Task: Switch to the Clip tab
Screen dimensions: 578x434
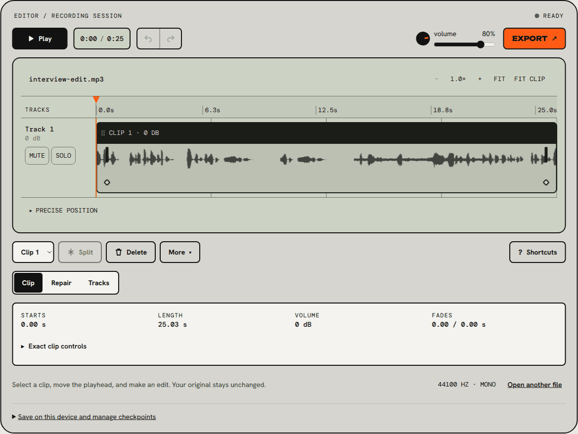Action: (x=28, y=283)
